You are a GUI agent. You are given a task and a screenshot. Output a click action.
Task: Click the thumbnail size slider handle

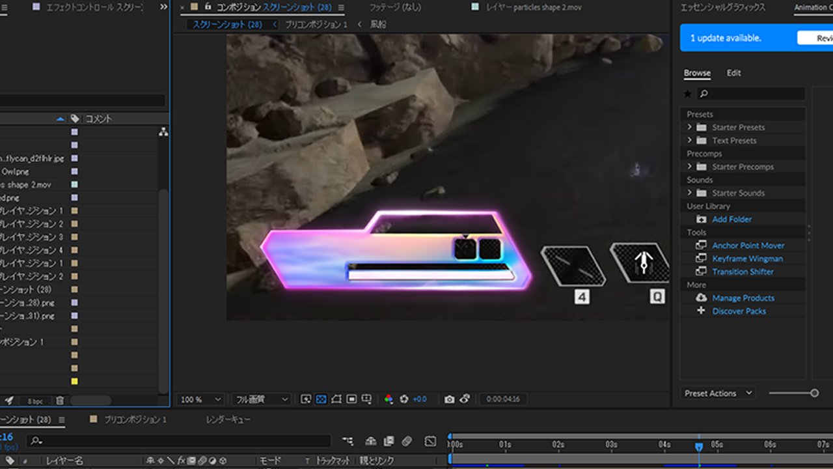(814, 393)
